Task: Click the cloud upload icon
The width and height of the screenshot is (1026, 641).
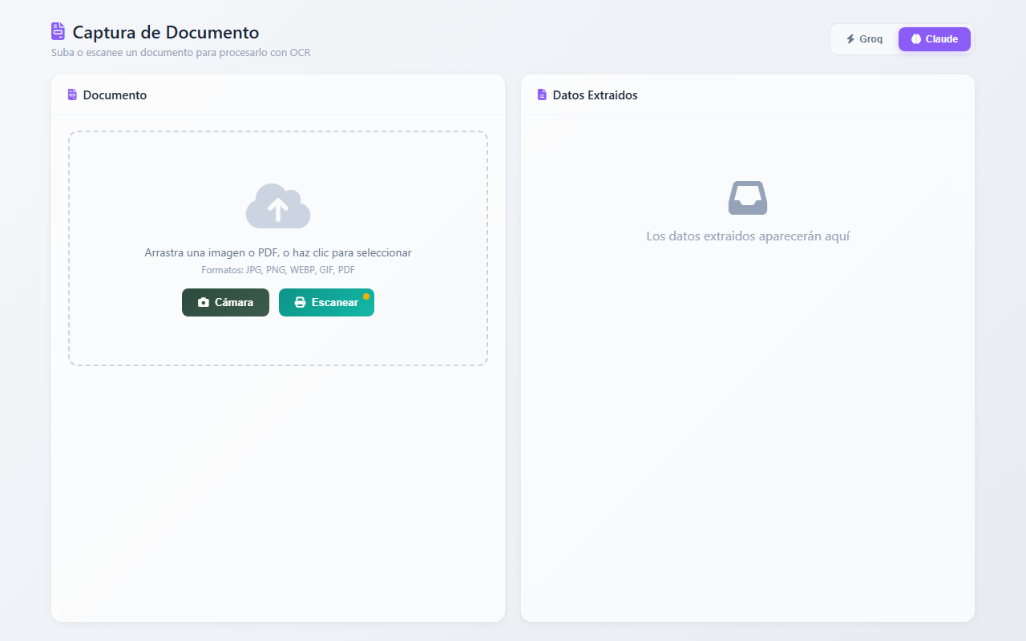Action: 277,207
